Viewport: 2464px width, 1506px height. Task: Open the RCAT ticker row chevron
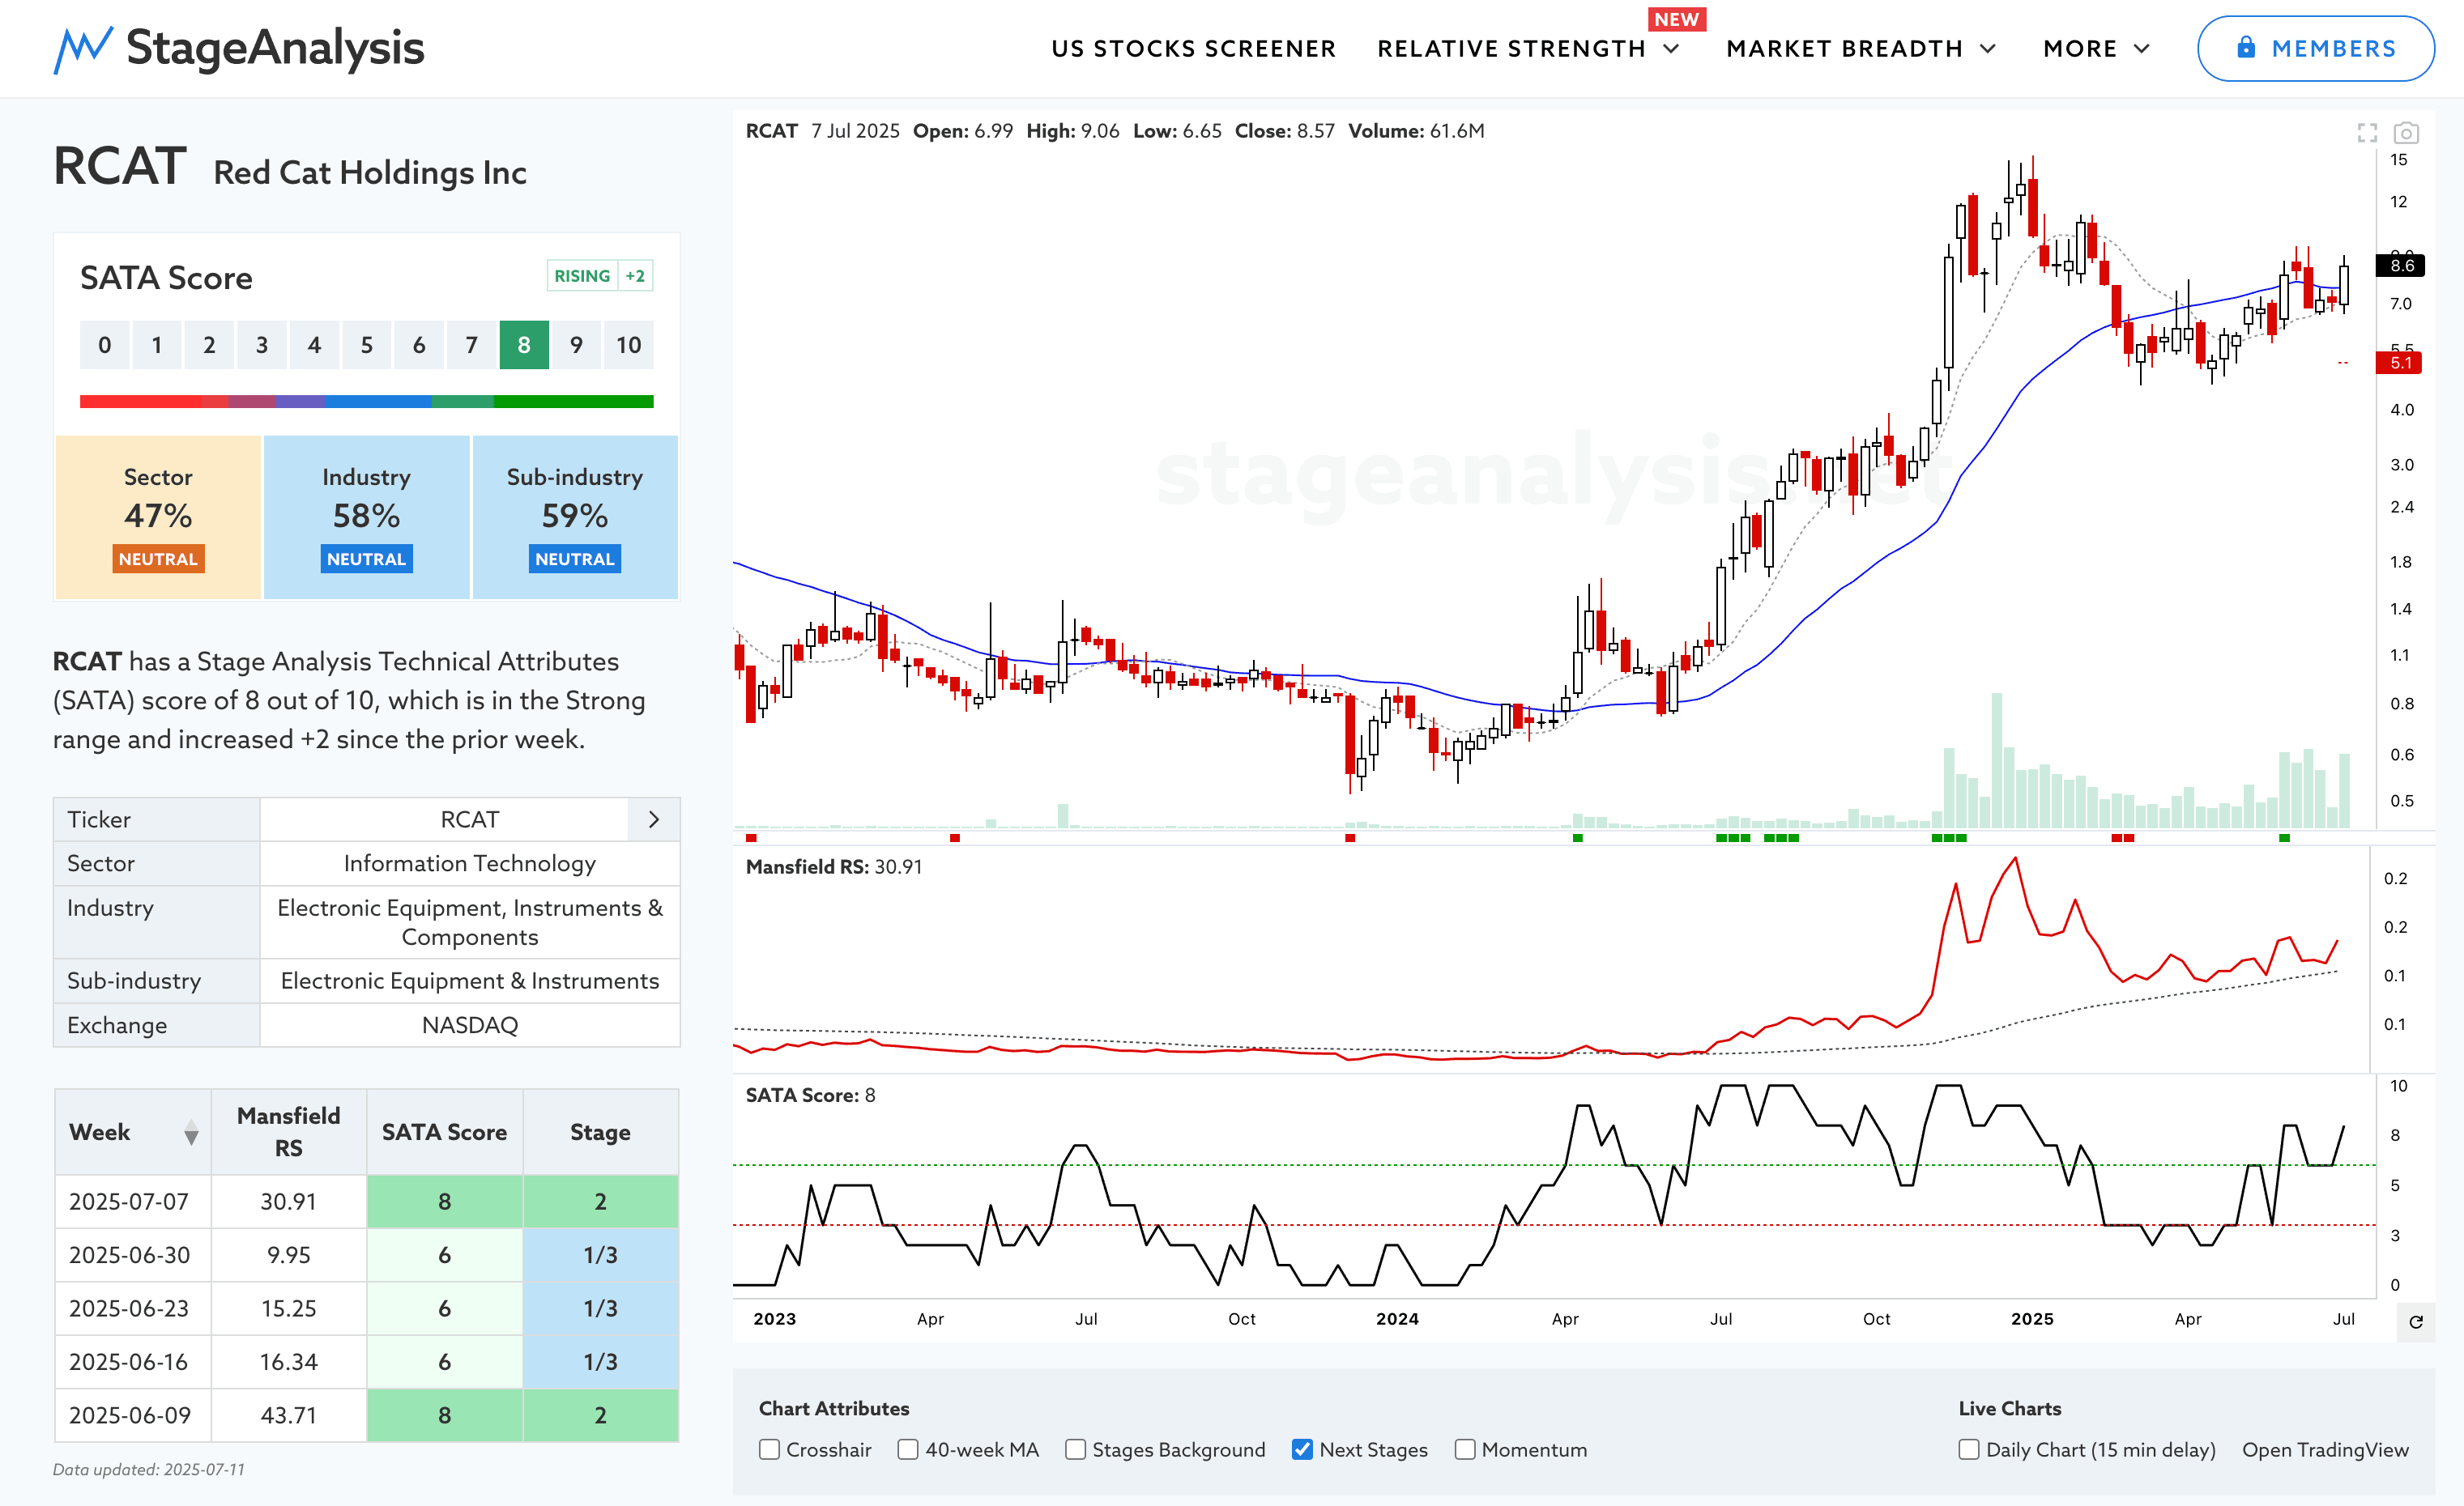(654, 819)
